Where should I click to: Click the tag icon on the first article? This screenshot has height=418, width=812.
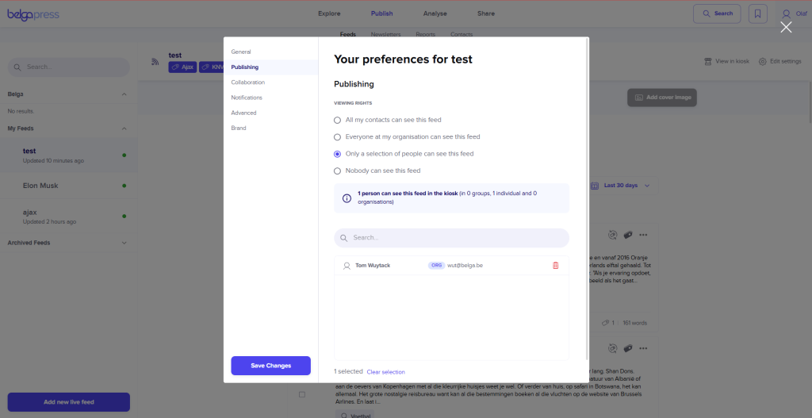pyautogui.click(x=627, y=235)
